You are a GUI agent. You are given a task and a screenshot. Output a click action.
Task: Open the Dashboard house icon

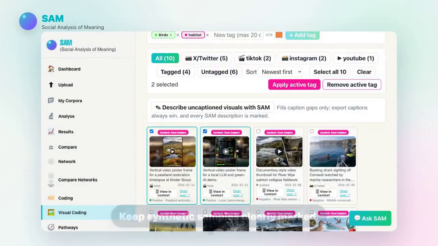click(51, 69)
